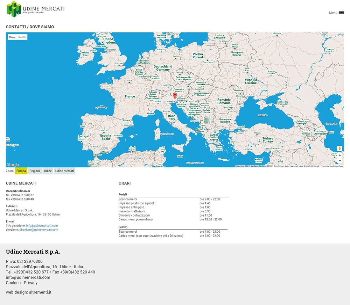The height and width of the screenshot is (305, 350).
Task: Zoom out with the map minus button
Action: (339, 161)
